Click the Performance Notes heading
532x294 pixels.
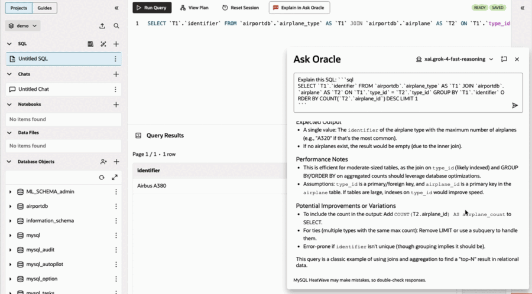322,159
